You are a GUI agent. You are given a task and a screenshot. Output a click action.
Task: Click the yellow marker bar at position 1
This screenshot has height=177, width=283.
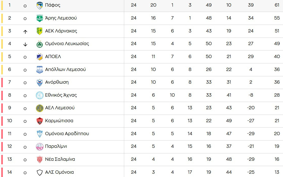point(2,5)
